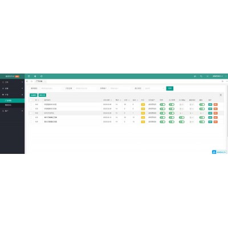Click the orange delete button in the first row
228x228 pixels.
point(215,104)
